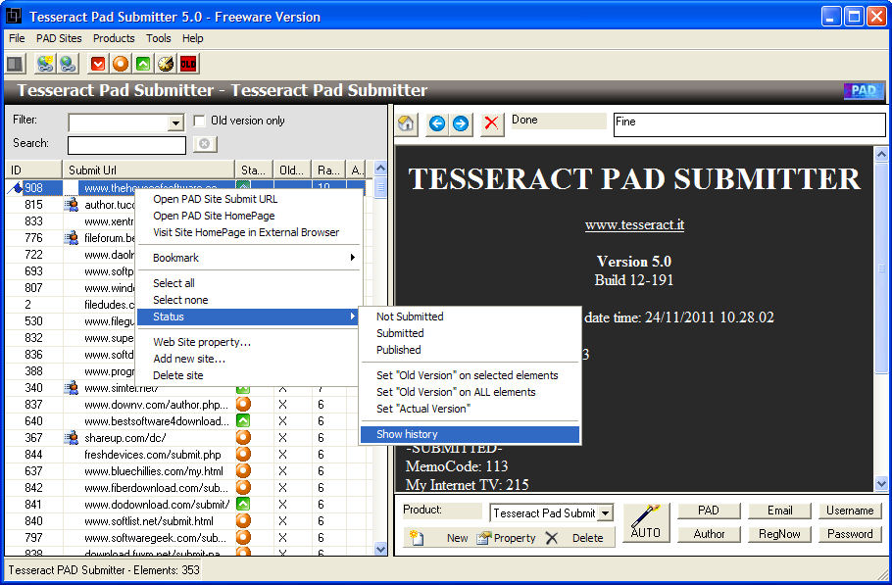Choose Published status
The image size is (892, 585).
pyautogui.click(x=470, y=350)
